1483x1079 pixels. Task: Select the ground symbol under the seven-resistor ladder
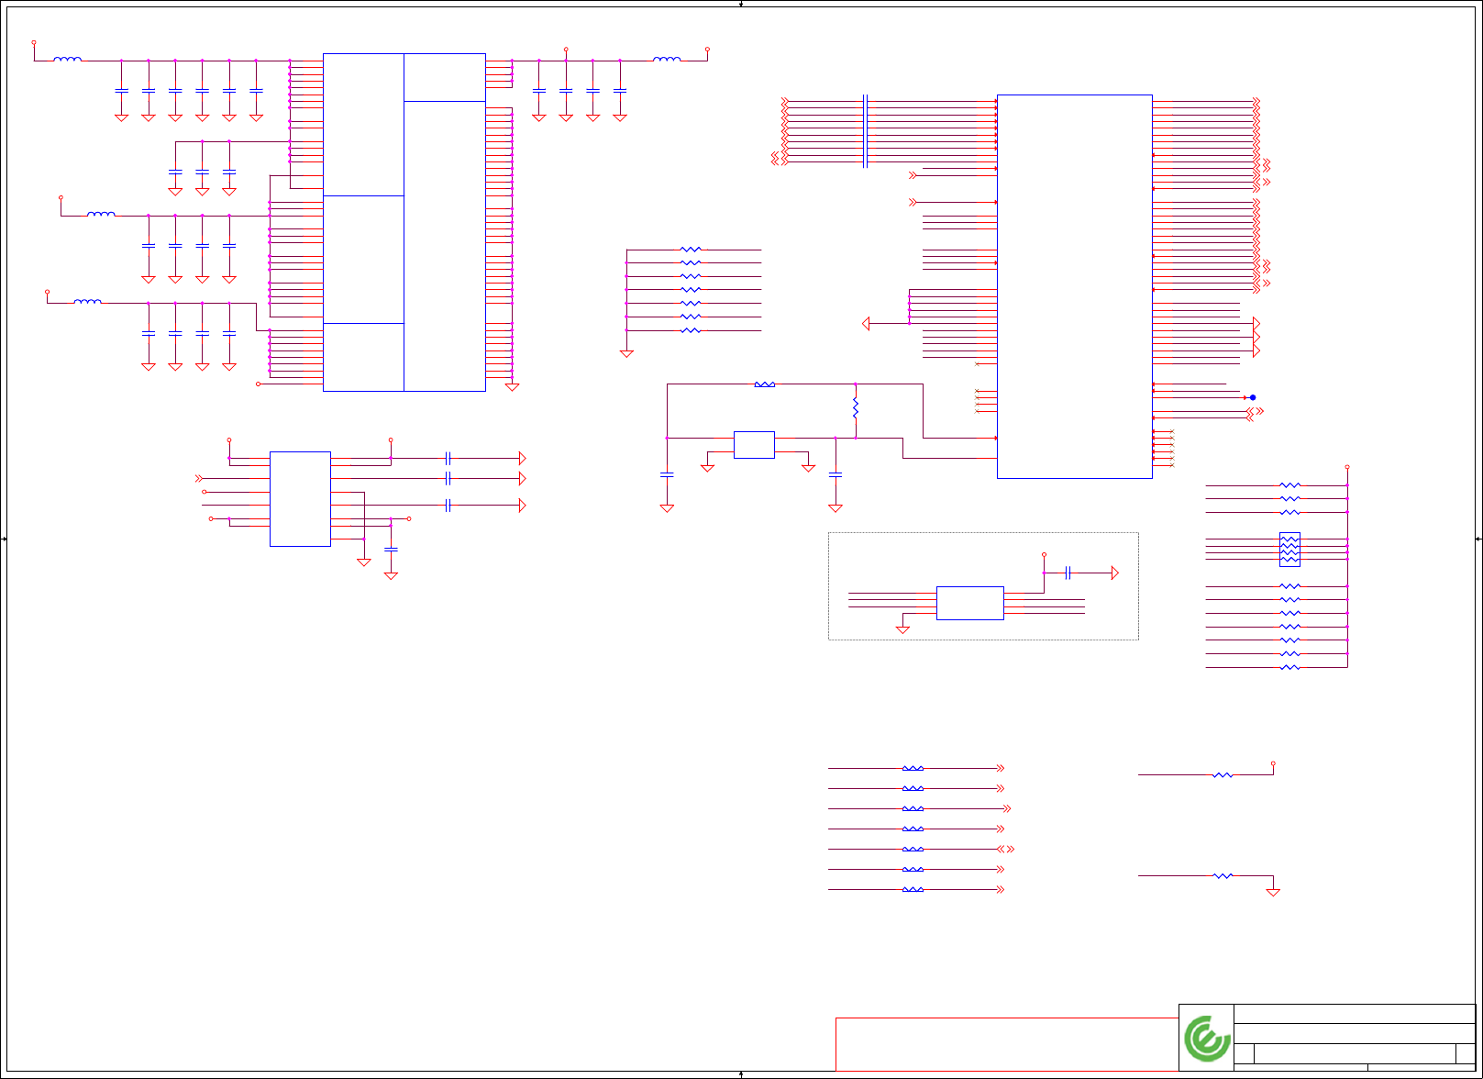(x=626, y=353)
